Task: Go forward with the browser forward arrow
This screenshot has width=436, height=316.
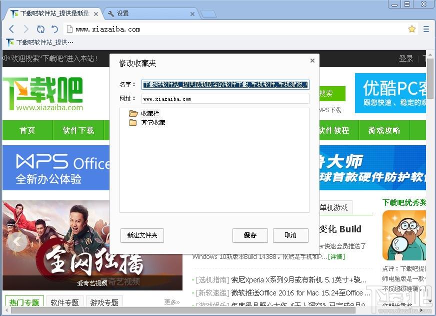Action: [x=26, y=29]
